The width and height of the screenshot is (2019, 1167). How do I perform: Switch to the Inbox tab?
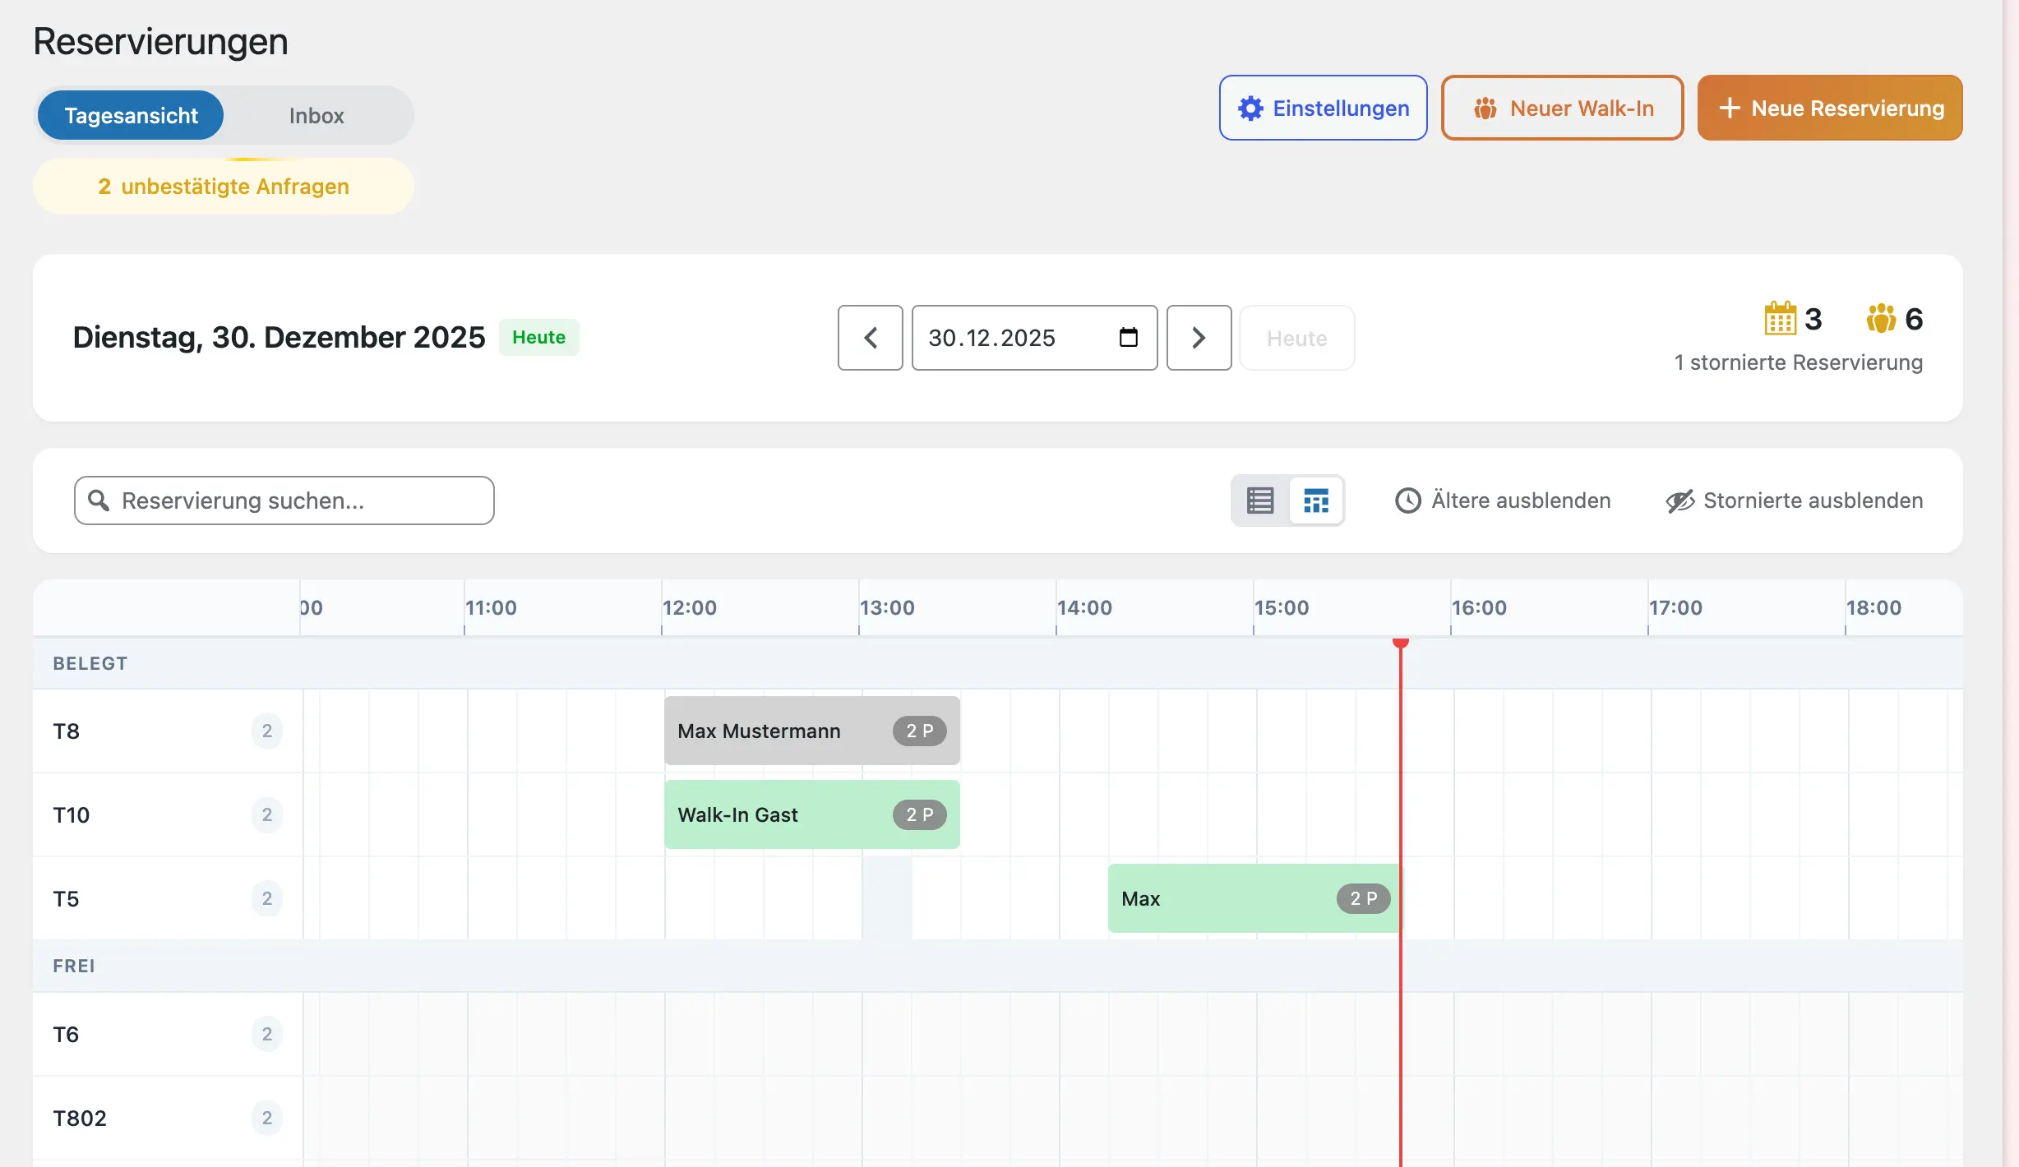316,116
